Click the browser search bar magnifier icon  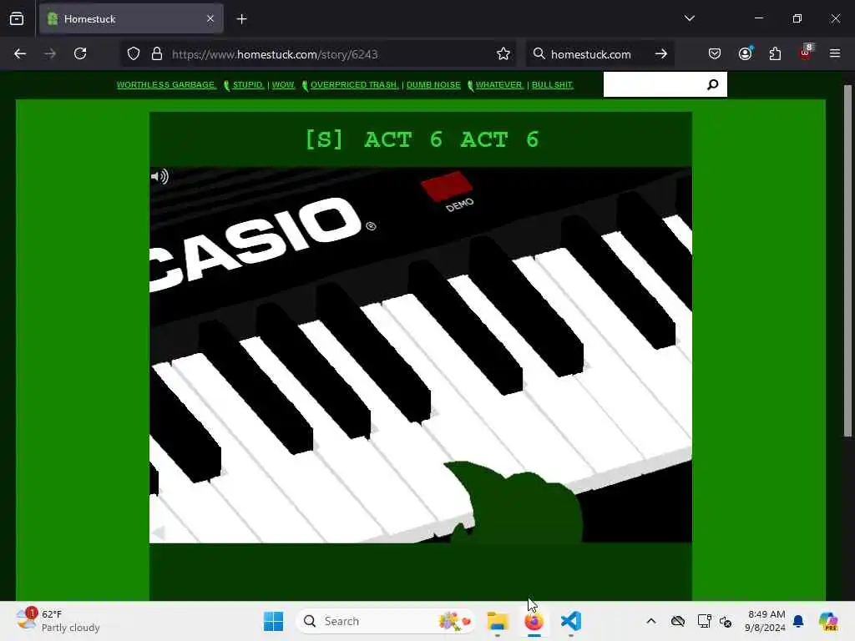(539, 54)
